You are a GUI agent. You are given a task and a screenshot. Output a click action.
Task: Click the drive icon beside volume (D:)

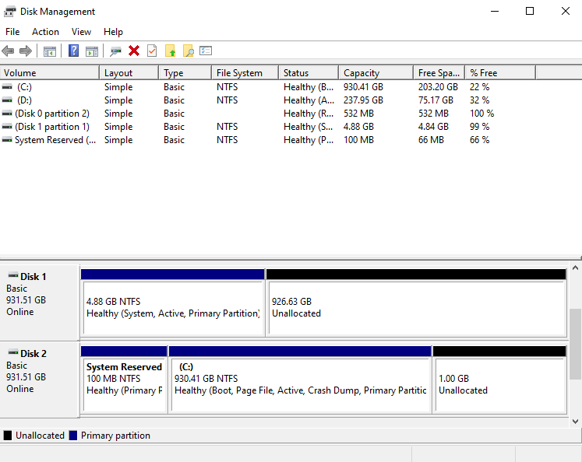7,100
